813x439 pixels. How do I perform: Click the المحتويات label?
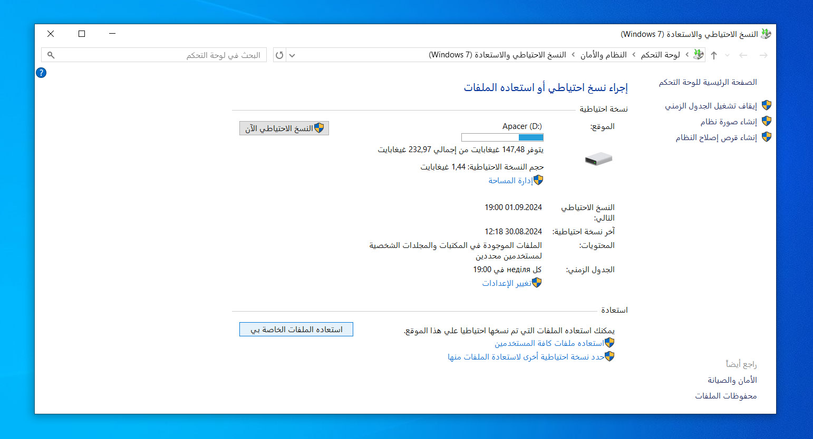pos(597,245)
